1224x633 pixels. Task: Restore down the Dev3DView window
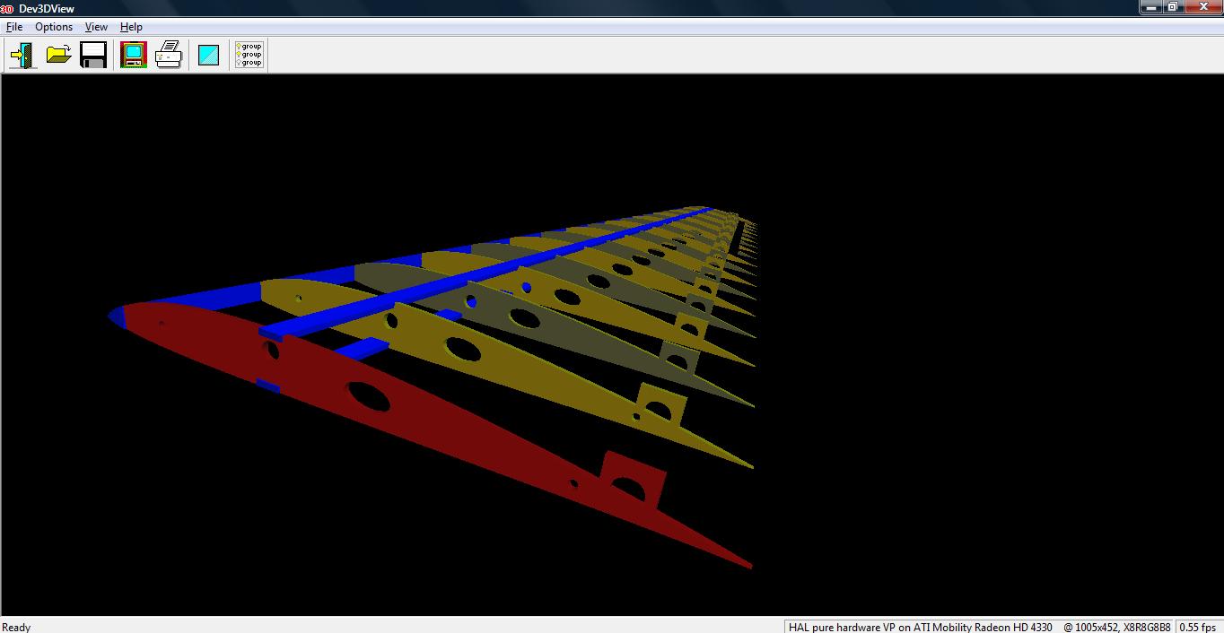pyautogui.click(x=1173, y=7)
